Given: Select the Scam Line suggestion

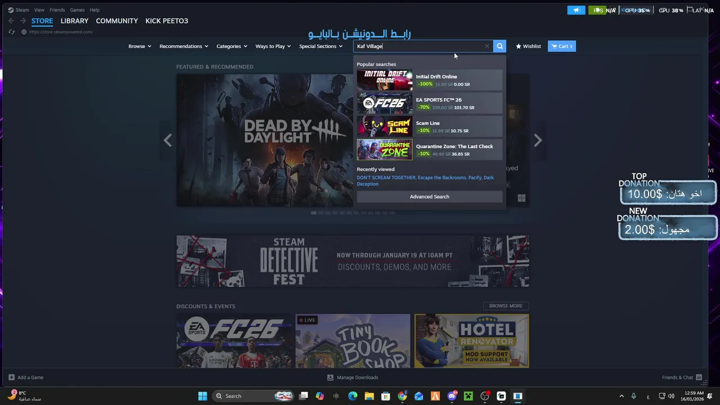Looking at the screenshot, I should coord(429,127).
